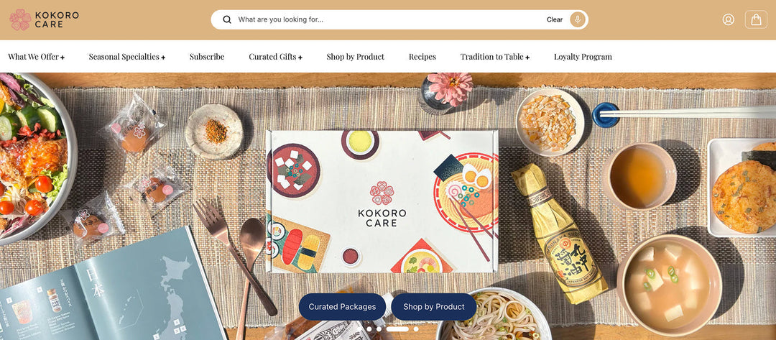This screenshot has width=776, height=340.
Task: Click the Kokoro Care flower logo
Action: 20,20
